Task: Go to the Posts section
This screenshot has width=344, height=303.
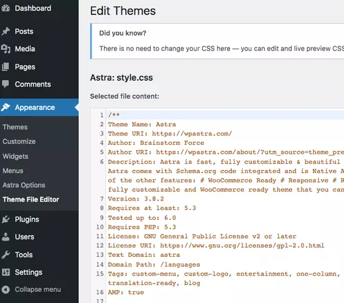Action: tap(24, 31)
